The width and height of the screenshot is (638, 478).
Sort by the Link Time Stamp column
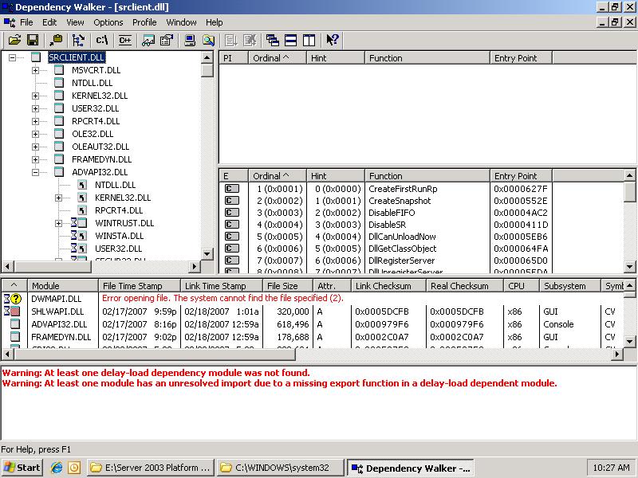click(221, 286)
